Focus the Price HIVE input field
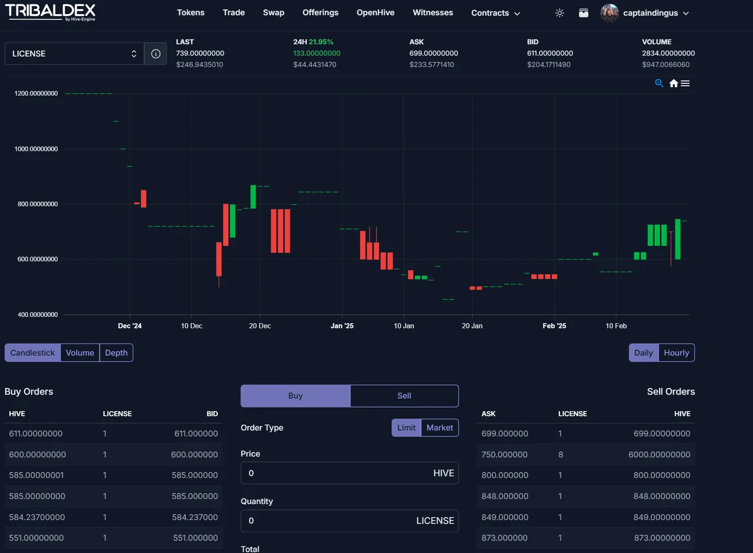Viewport: 753px width, 553px height. pyautogui.click(x=349, y=473)
